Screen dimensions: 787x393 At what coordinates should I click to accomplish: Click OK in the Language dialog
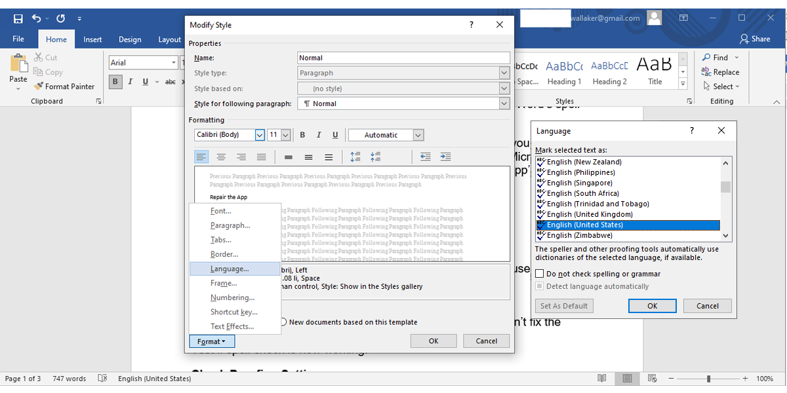[652, 306]
